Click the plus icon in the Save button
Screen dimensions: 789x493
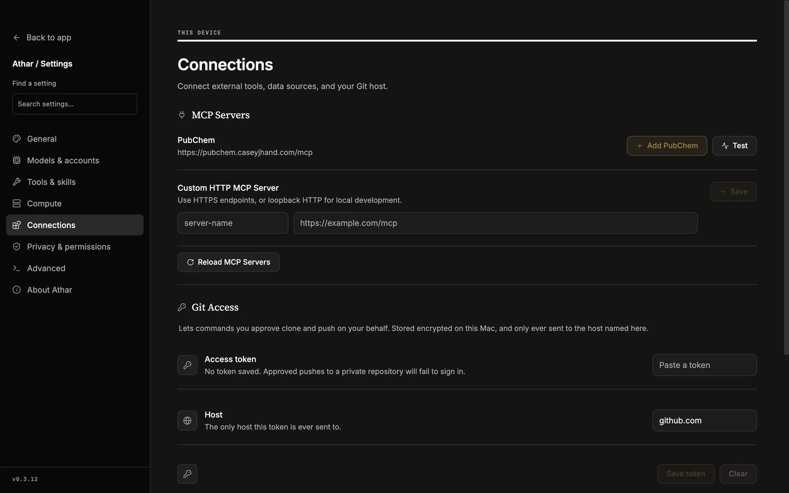click(723, 192)
